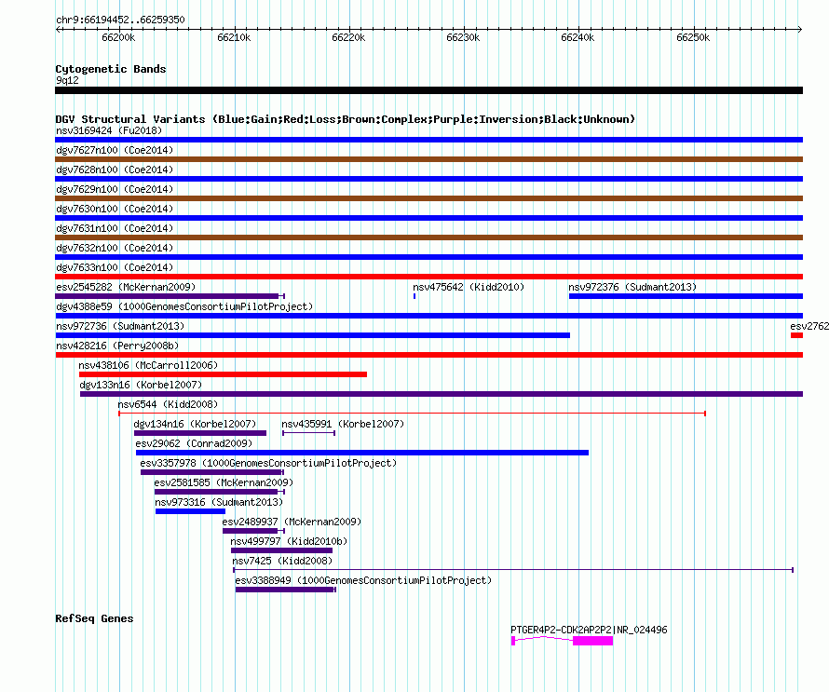Viewport: 829px width, 692px height.
Task: Click the dgv133n16 (Korbel2007) label
Action: click(141, 385)
